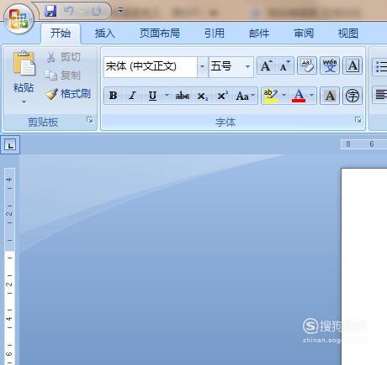Apply red font color
Viewport: 387px width, 365px height.
pyautogui.click(x=299, y=96)
